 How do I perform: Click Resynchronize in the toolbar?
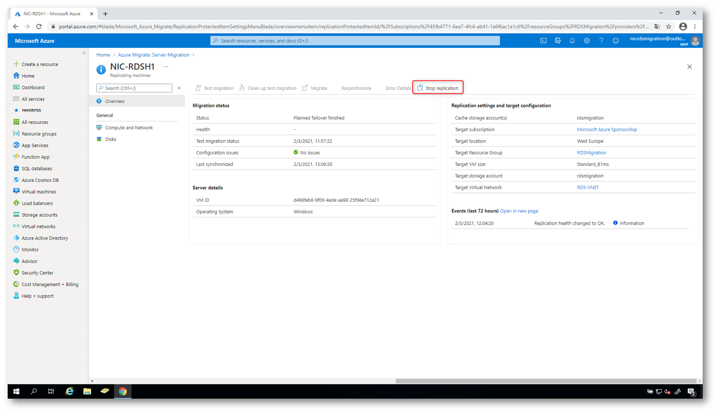coord(356,88)
